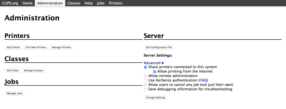Click the Add Printer button
This screenshot has height=109, width=286.
(13, 47)
